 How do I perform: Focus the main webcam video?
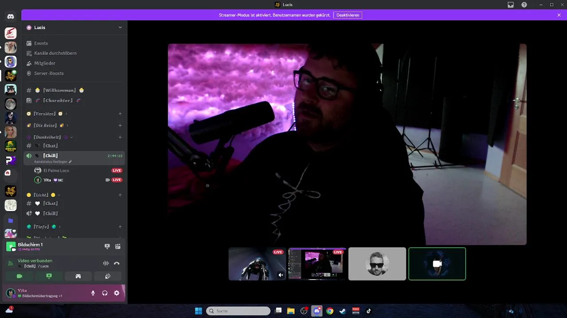click(x=347, y=144)
